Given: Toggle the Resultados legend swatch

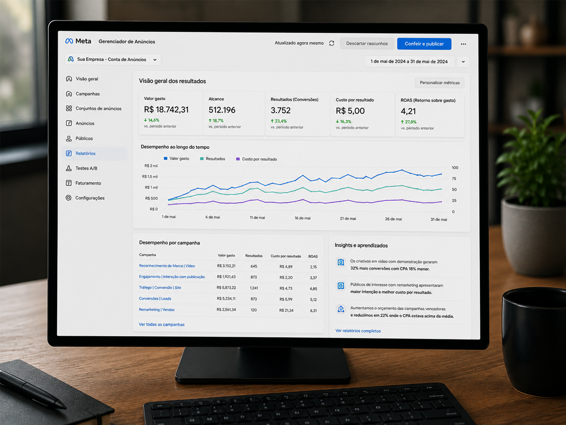Looking at the screenshot, I should pos(202,159).
